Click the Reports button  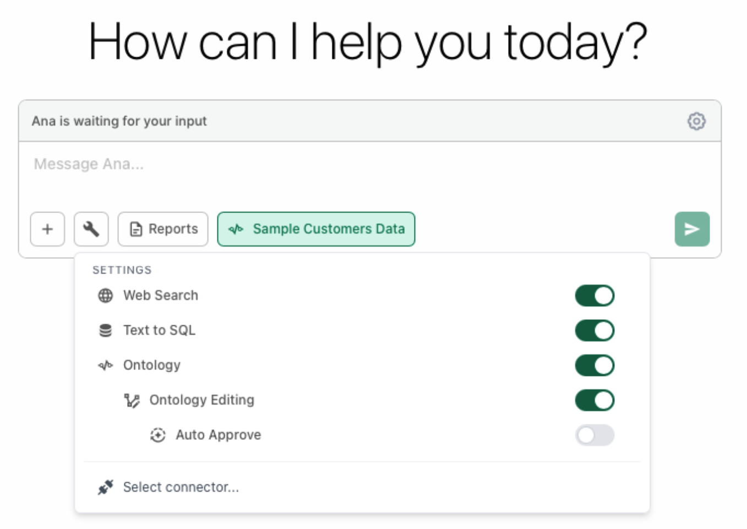pyautogui.click(x=163, y=228)
